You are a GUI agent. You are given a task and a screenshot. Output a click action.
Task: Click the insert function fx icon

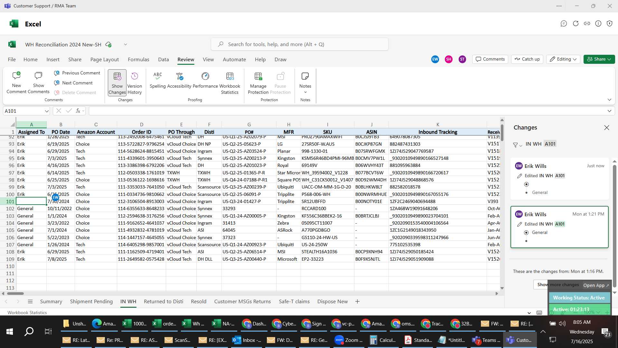(x=78, y=111)
